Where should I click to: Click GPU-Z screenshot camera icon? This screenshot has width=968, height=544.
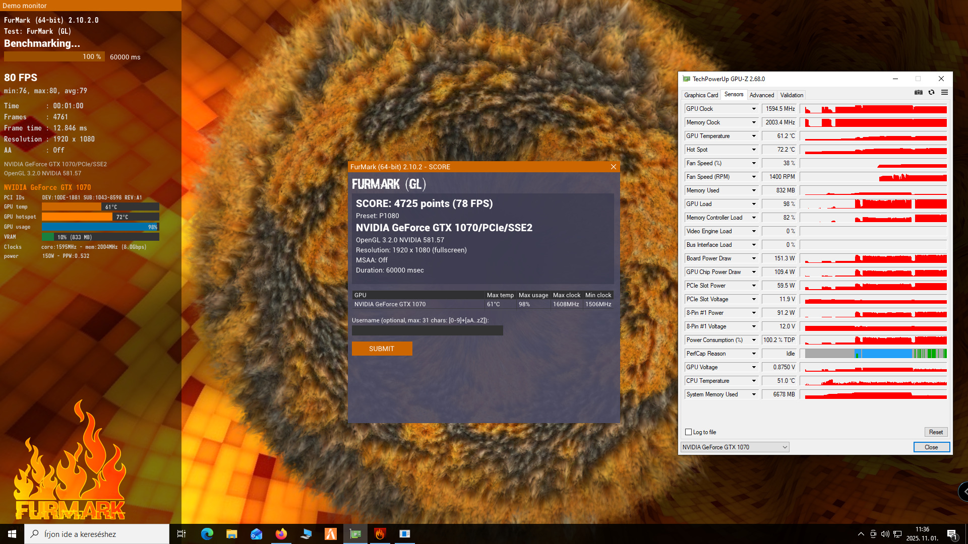919,93
